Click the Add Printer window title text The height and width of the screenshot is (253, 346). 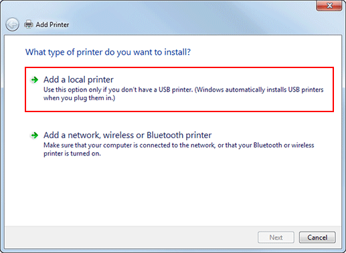[52, 25]
